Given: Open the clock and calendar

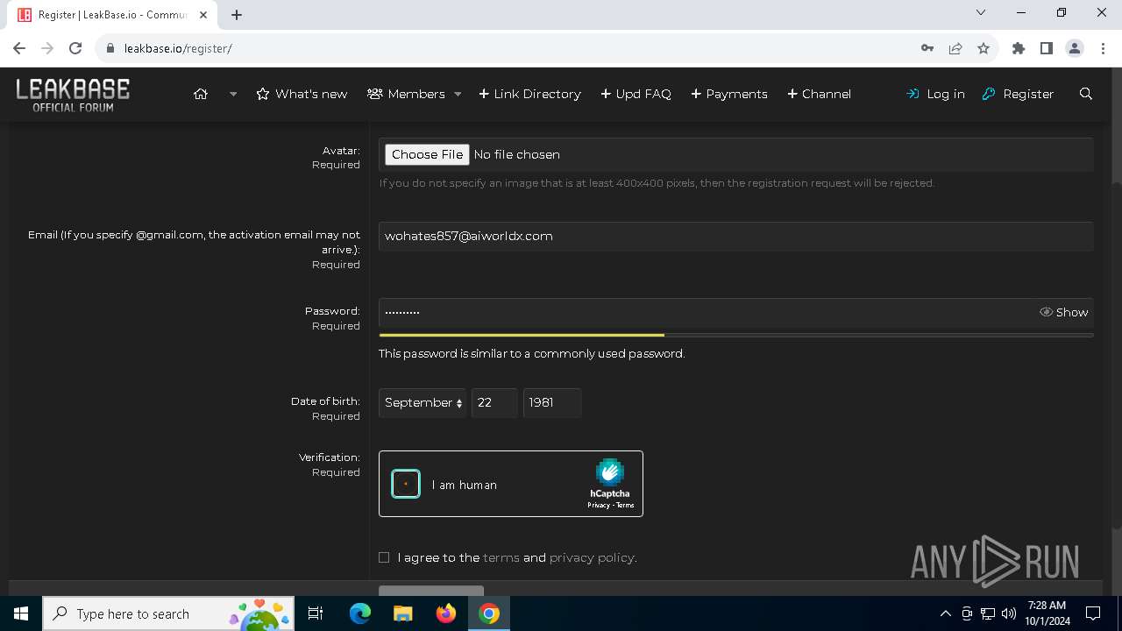Looking at the screenshot, I should click(1047, 613).
